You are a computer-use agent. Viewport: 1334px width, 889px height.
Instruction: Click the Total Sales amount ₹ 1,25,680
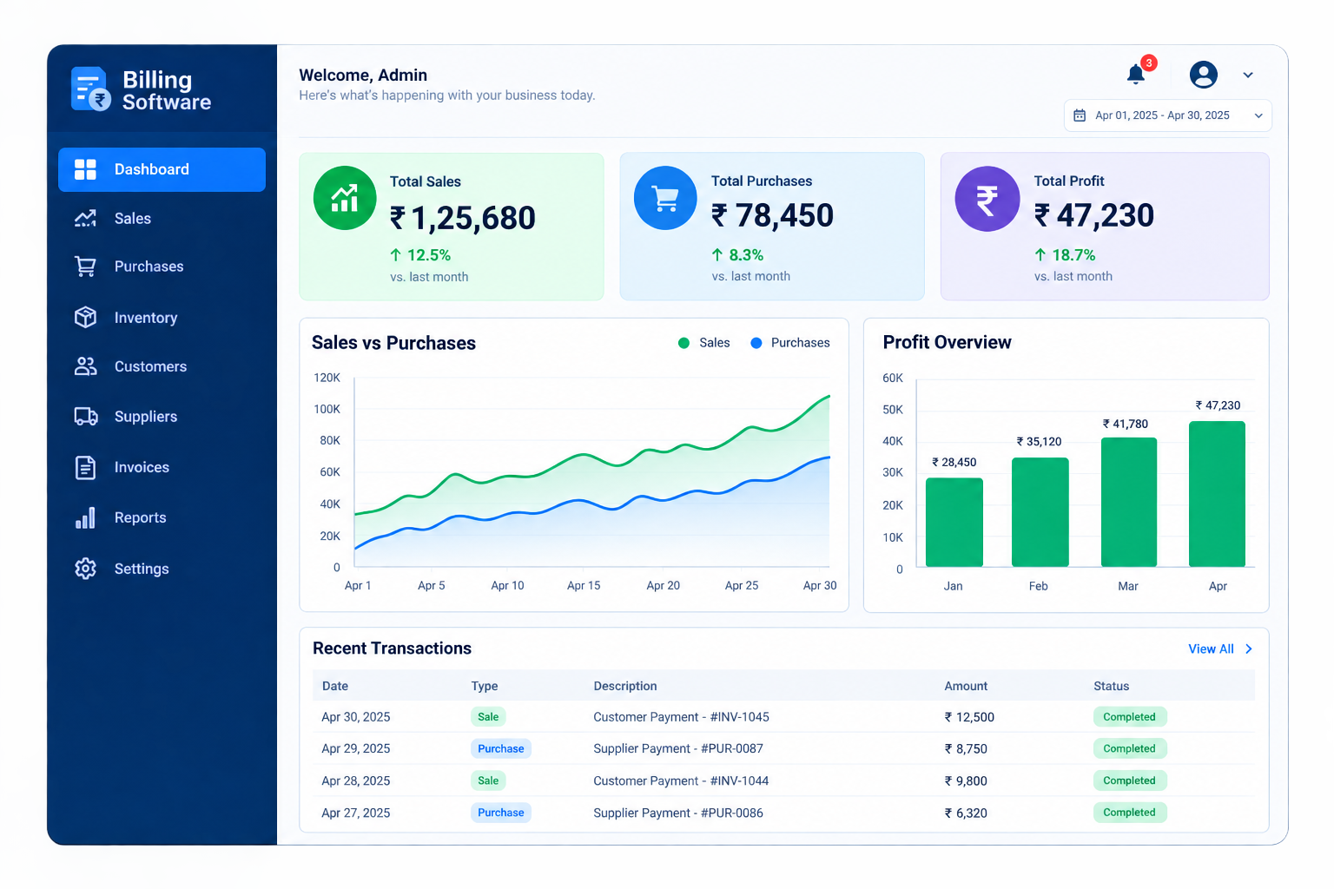[x=463, y=218]
